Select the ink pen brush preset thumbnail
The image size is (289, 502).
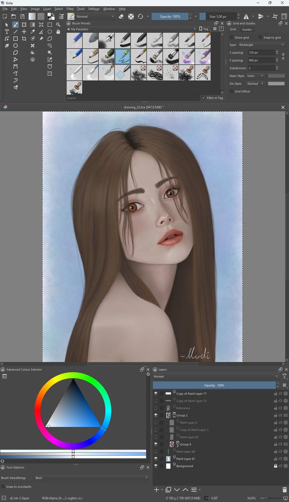(123, 56)
